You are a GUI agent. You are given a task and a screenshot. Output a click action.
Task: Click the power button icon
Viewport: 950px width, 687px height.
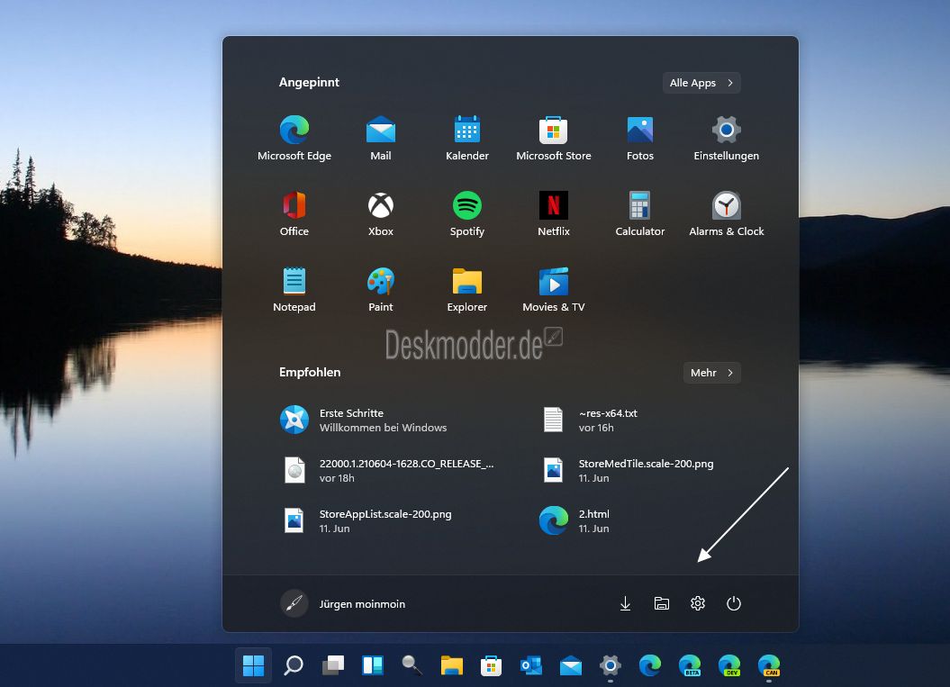734,603
